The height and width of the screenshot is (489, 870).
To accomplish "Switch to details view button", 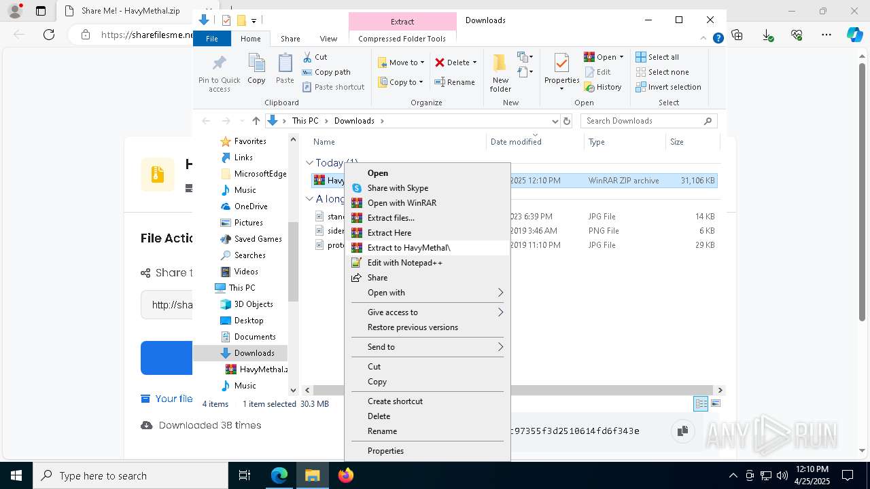I will 701,403.
